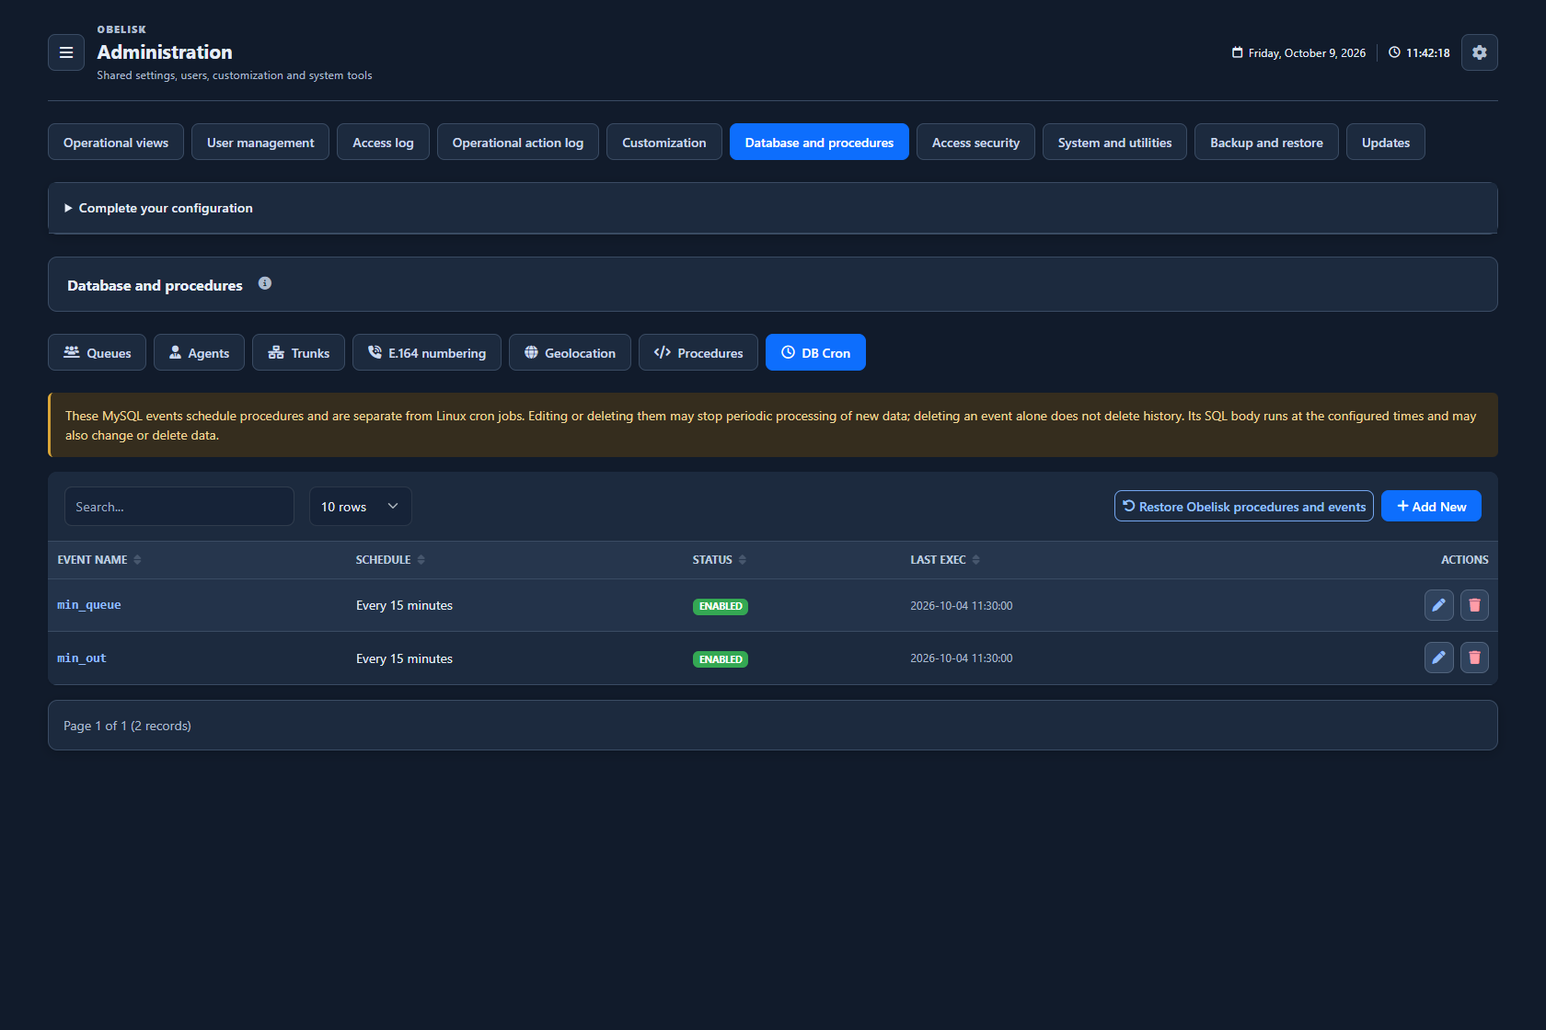The image size is (1546, 1030).
Task: Open the min_out event name
Action: tap(82, 658)
